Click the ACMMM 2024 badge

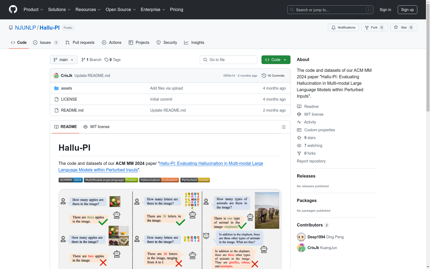71,180
